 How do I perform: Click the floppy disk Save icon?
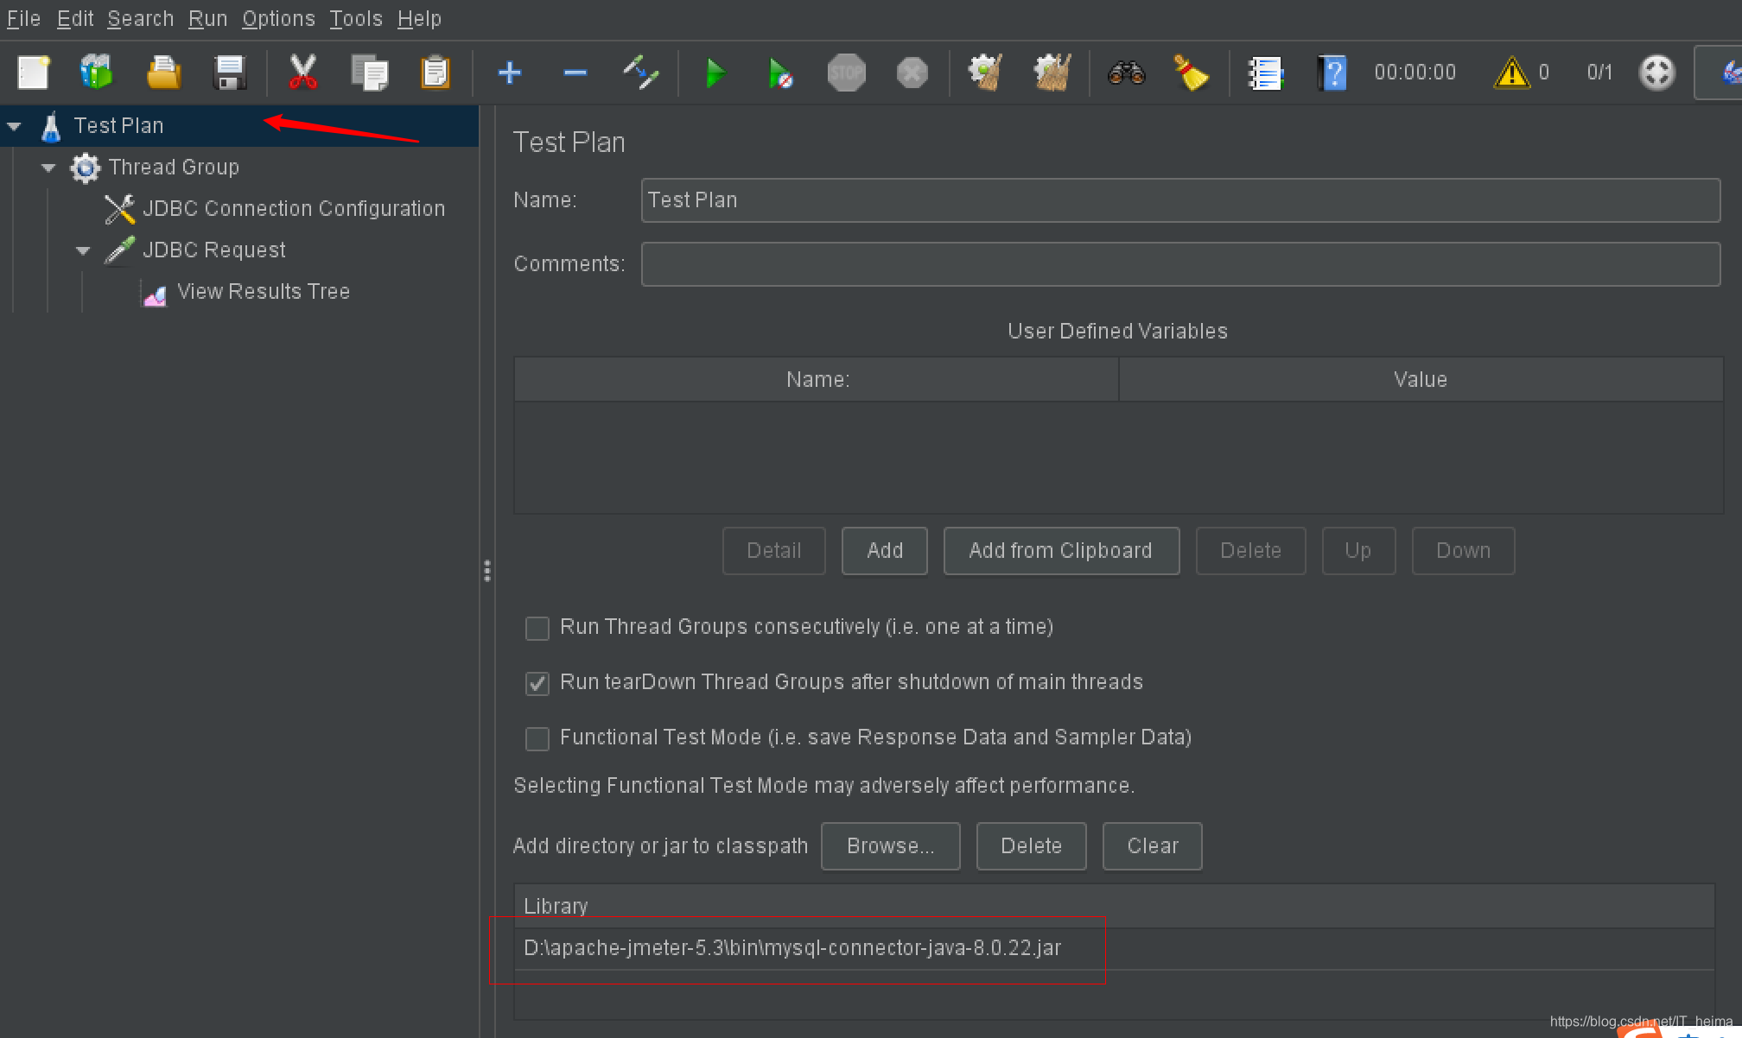coord(230,73)
